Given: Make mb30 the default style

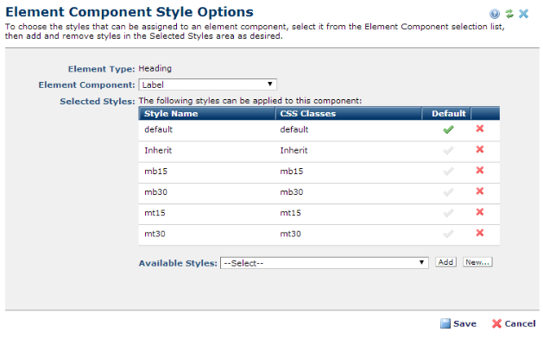Looking at the screenshot, I should click(x=448, y=192).
